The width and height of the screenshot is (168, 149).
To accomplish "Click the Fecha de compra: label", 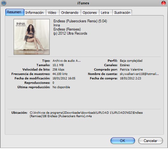I will coord(104,78).
